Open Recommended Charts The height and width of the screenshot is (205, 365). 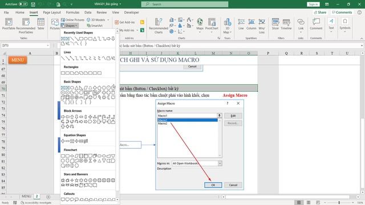tap(159, 26)
